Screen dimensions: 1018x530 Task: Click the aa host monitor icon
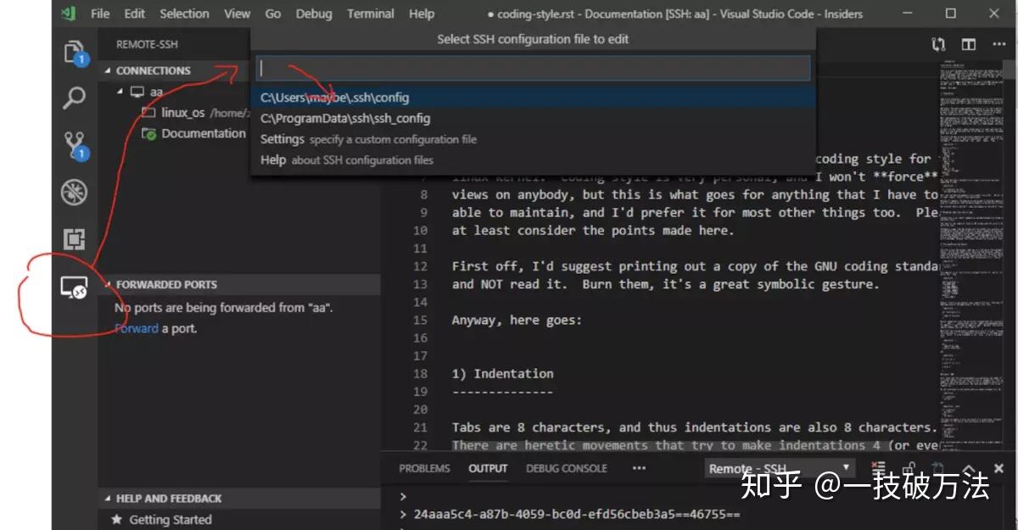point(137,92)
